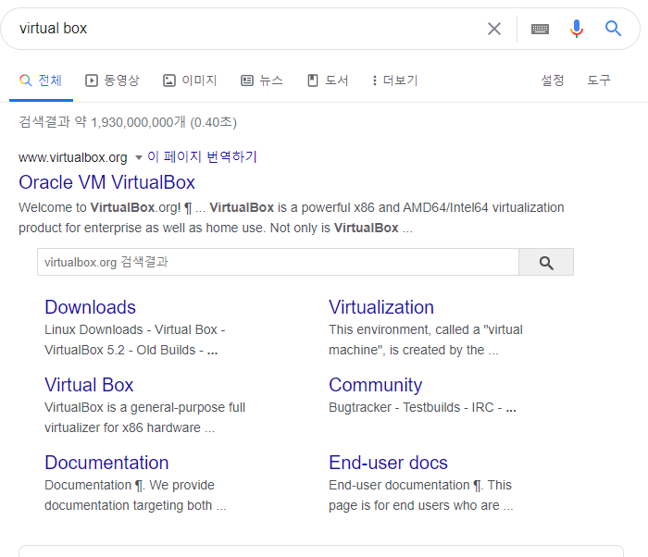Open the Virtualization sitelink
648x557 pixels.
tap(381, 307)
